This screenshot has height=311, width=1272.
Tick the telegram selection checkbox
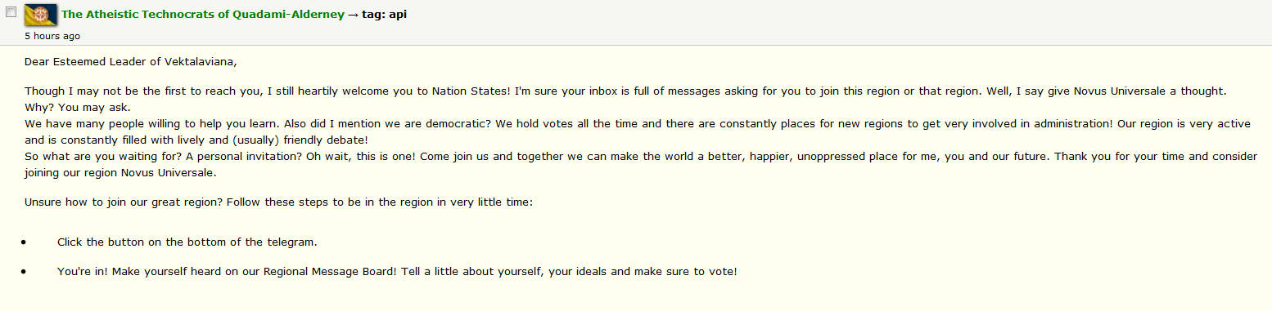pyautogui.click(x=11, y=11)
